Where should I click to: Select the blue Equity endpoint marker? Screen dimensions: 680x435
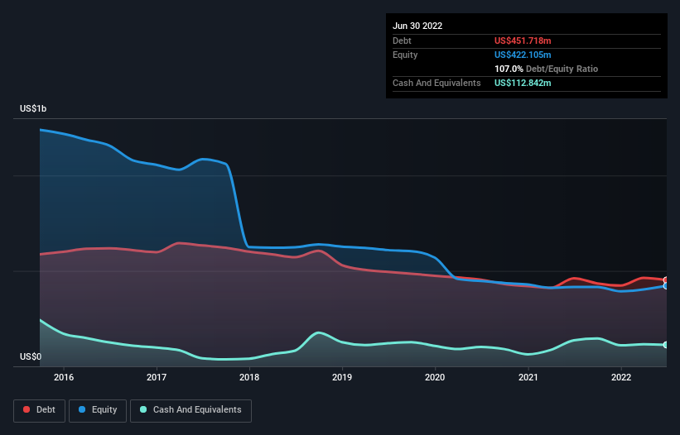666,285
